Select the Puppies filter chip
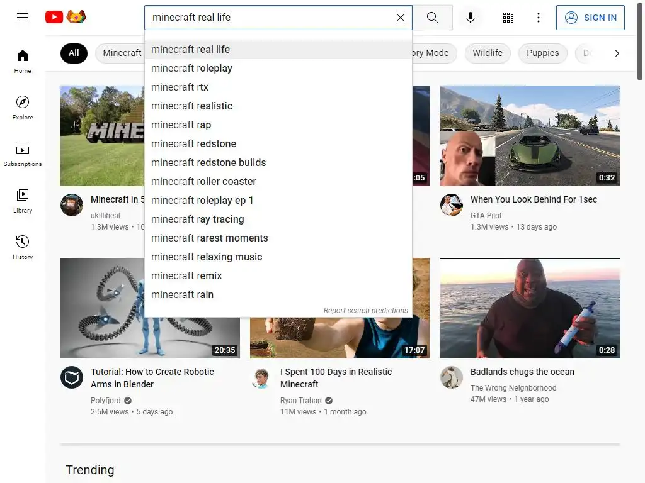 tap(542, 53)
